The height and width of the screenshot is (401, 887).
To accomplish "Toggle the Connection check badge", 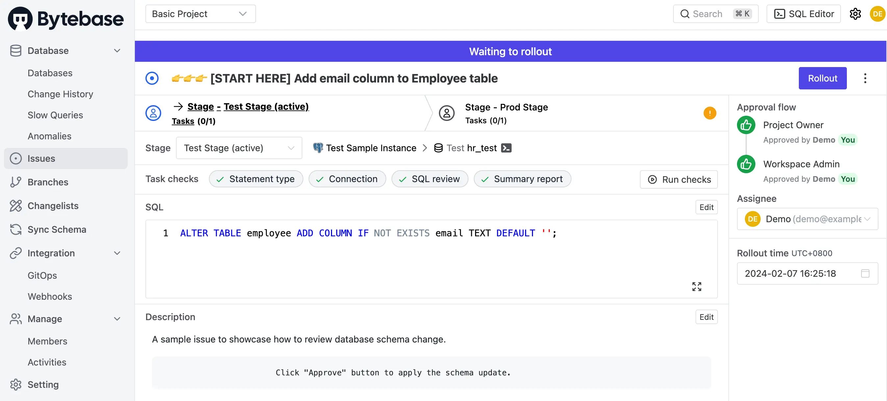I will [347, 179].
